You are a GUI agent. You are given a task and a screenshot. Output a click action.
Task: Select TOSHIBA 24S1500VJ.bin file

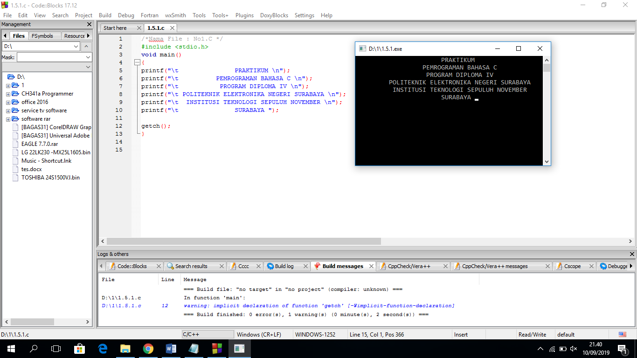coord(50,178)
